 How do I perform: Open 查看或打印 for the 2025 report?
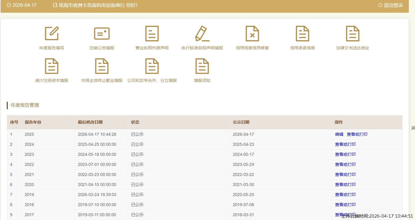click(357, 134)
